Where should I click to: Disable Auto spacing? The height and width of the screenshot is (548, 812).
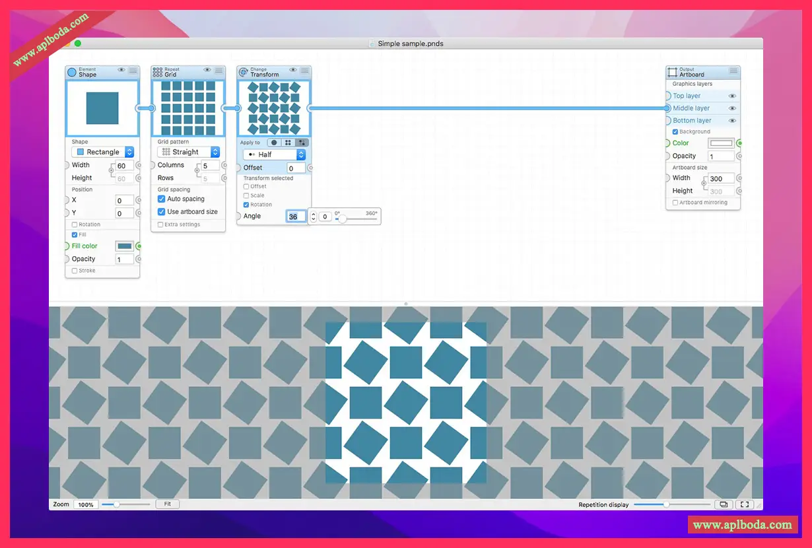161,199
